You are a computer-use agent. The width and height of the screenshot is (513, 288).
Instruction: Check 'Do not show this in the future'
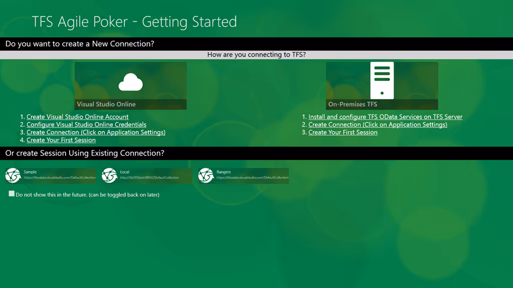click(x=12, y=193)
